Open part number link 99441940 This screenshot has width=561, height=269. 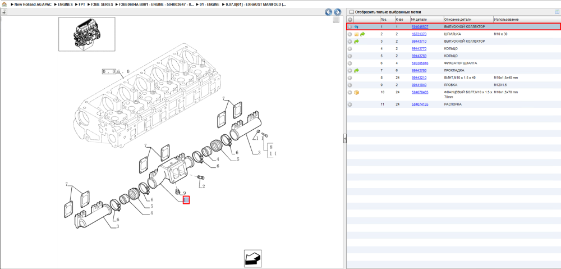pos(419,85)
